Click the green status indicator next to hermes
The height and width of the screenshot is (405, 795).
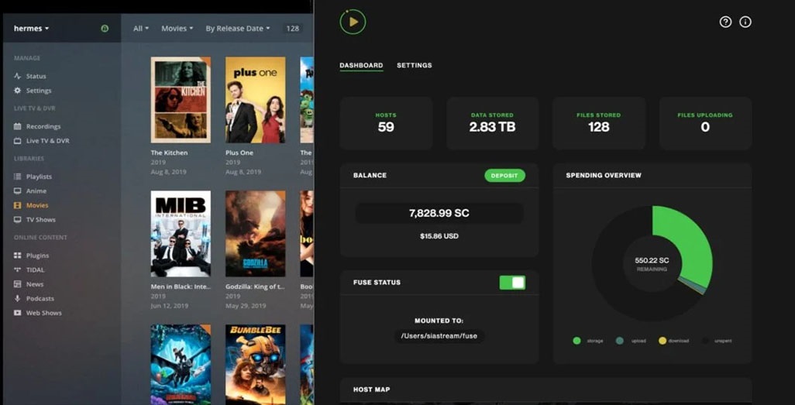[105, 29]
